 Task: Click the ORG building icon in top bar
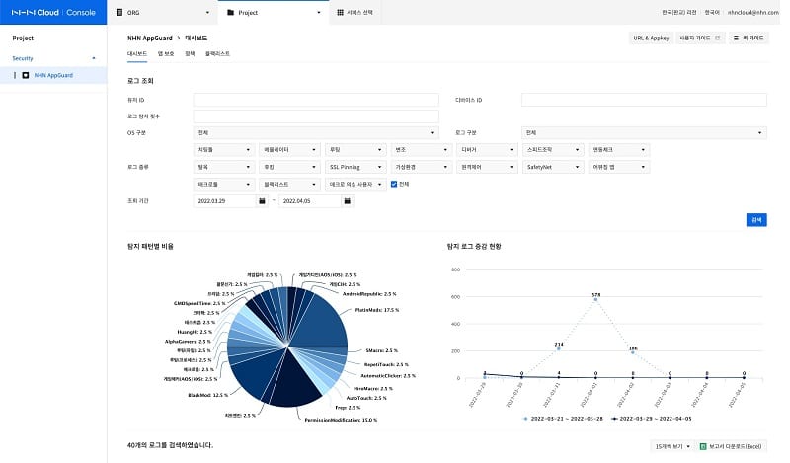[x=119, y=12]
